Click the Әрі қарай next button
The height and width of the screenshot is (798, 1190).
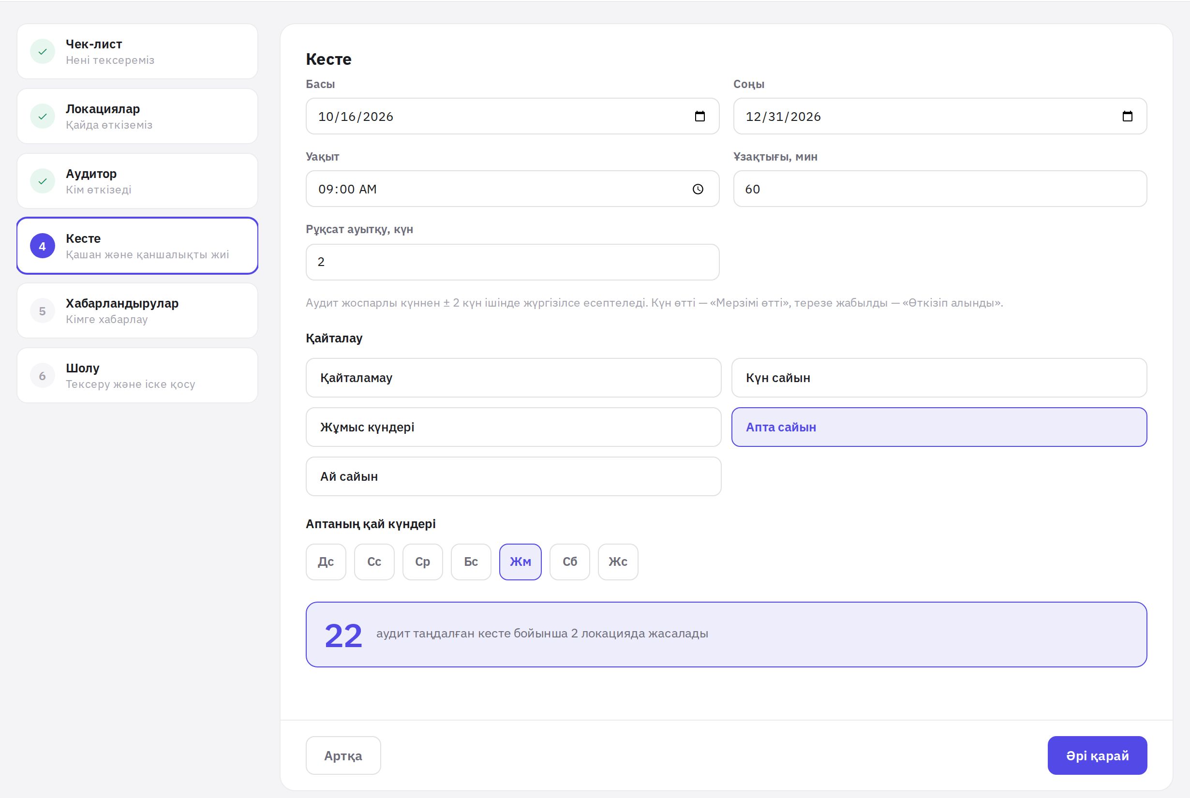click(x=1098, y=755)
